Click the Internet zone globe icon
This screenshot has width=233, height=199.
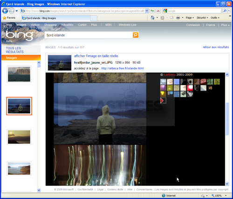coord(164,196)
